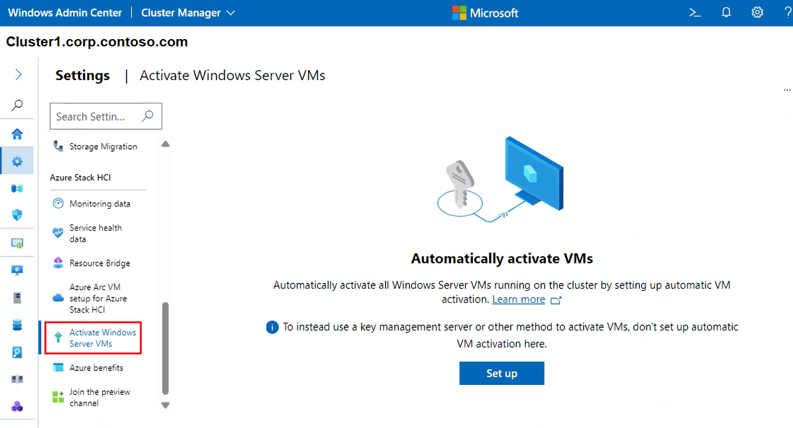Open the Learn more link

click(519, 299)
